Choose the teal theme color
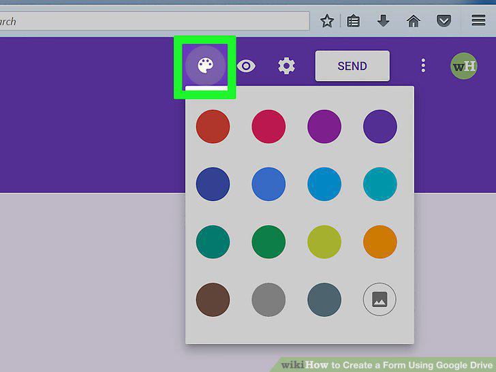Image resolution: width=496 pixels, height=372 pixels. tap(213, 242)
